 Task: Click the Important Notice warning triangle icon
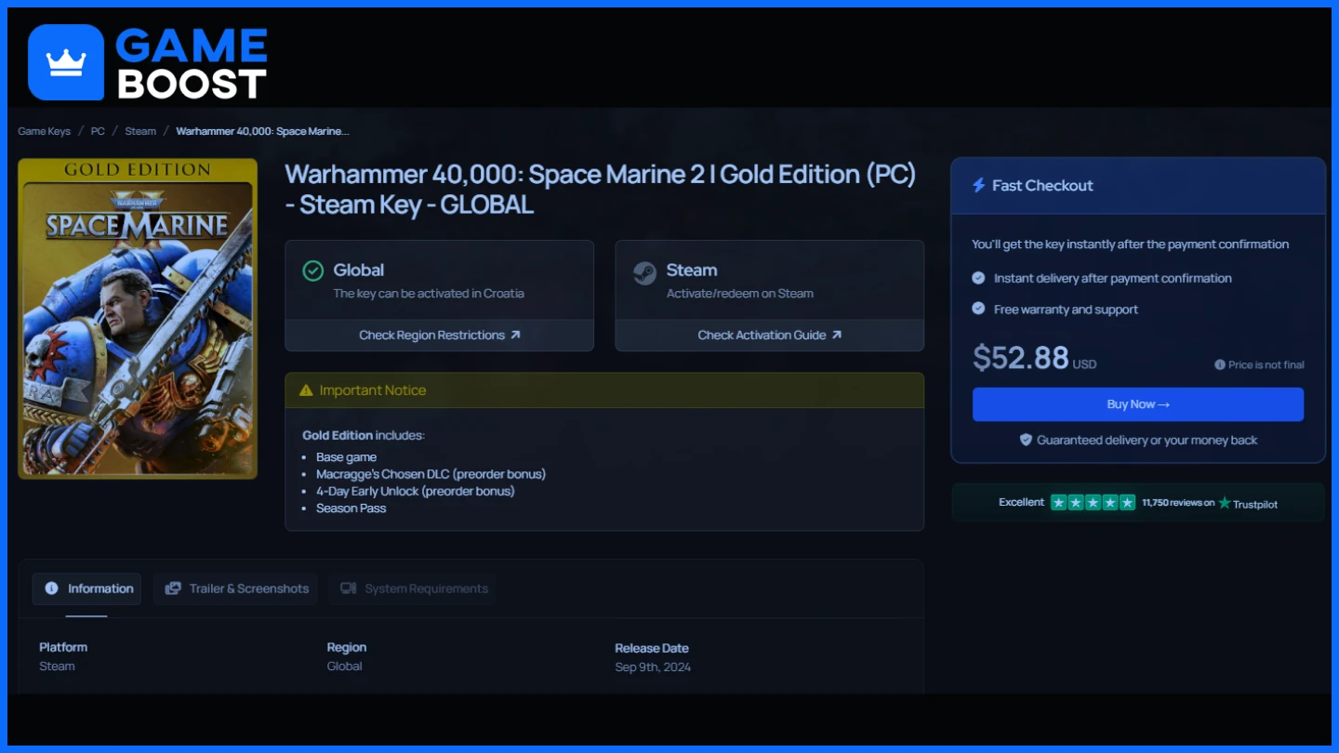pos(306,390)
